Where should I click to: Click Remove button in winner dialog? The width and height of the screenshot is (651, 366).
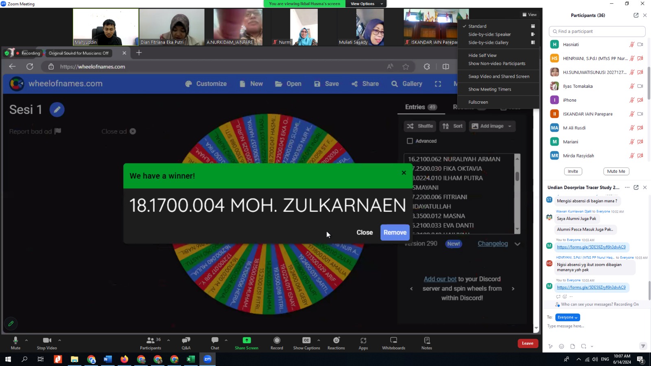(x=395, y=233)
